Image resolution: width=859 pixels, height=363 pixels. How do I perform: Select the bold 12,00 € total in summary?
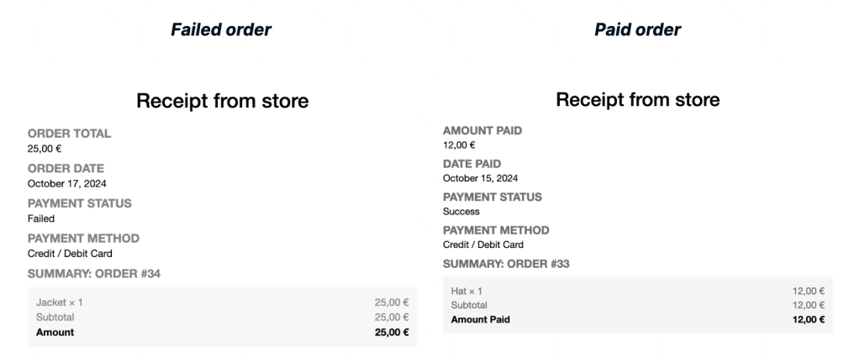pyautogui.click(x=809, y=320)
